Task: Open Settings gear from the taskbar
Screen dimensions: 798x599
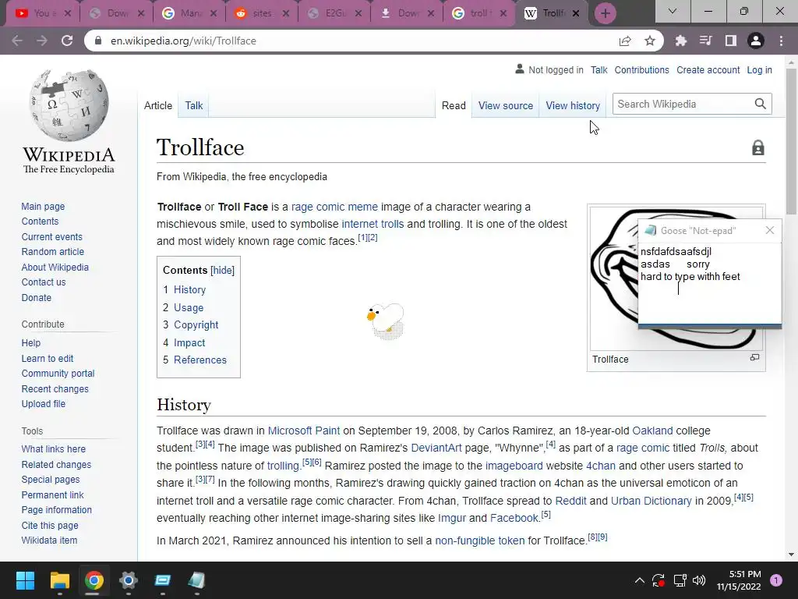Action: (x=129, y=580)
